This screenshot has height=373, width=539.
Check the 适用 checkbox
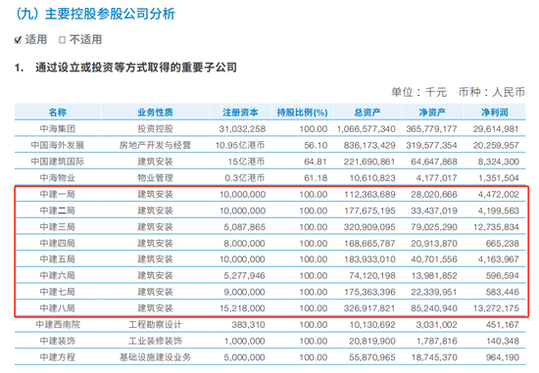click(19, 40)
